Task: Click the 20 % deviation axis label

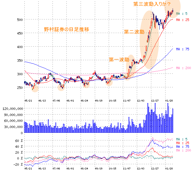Action: [19, 152]
